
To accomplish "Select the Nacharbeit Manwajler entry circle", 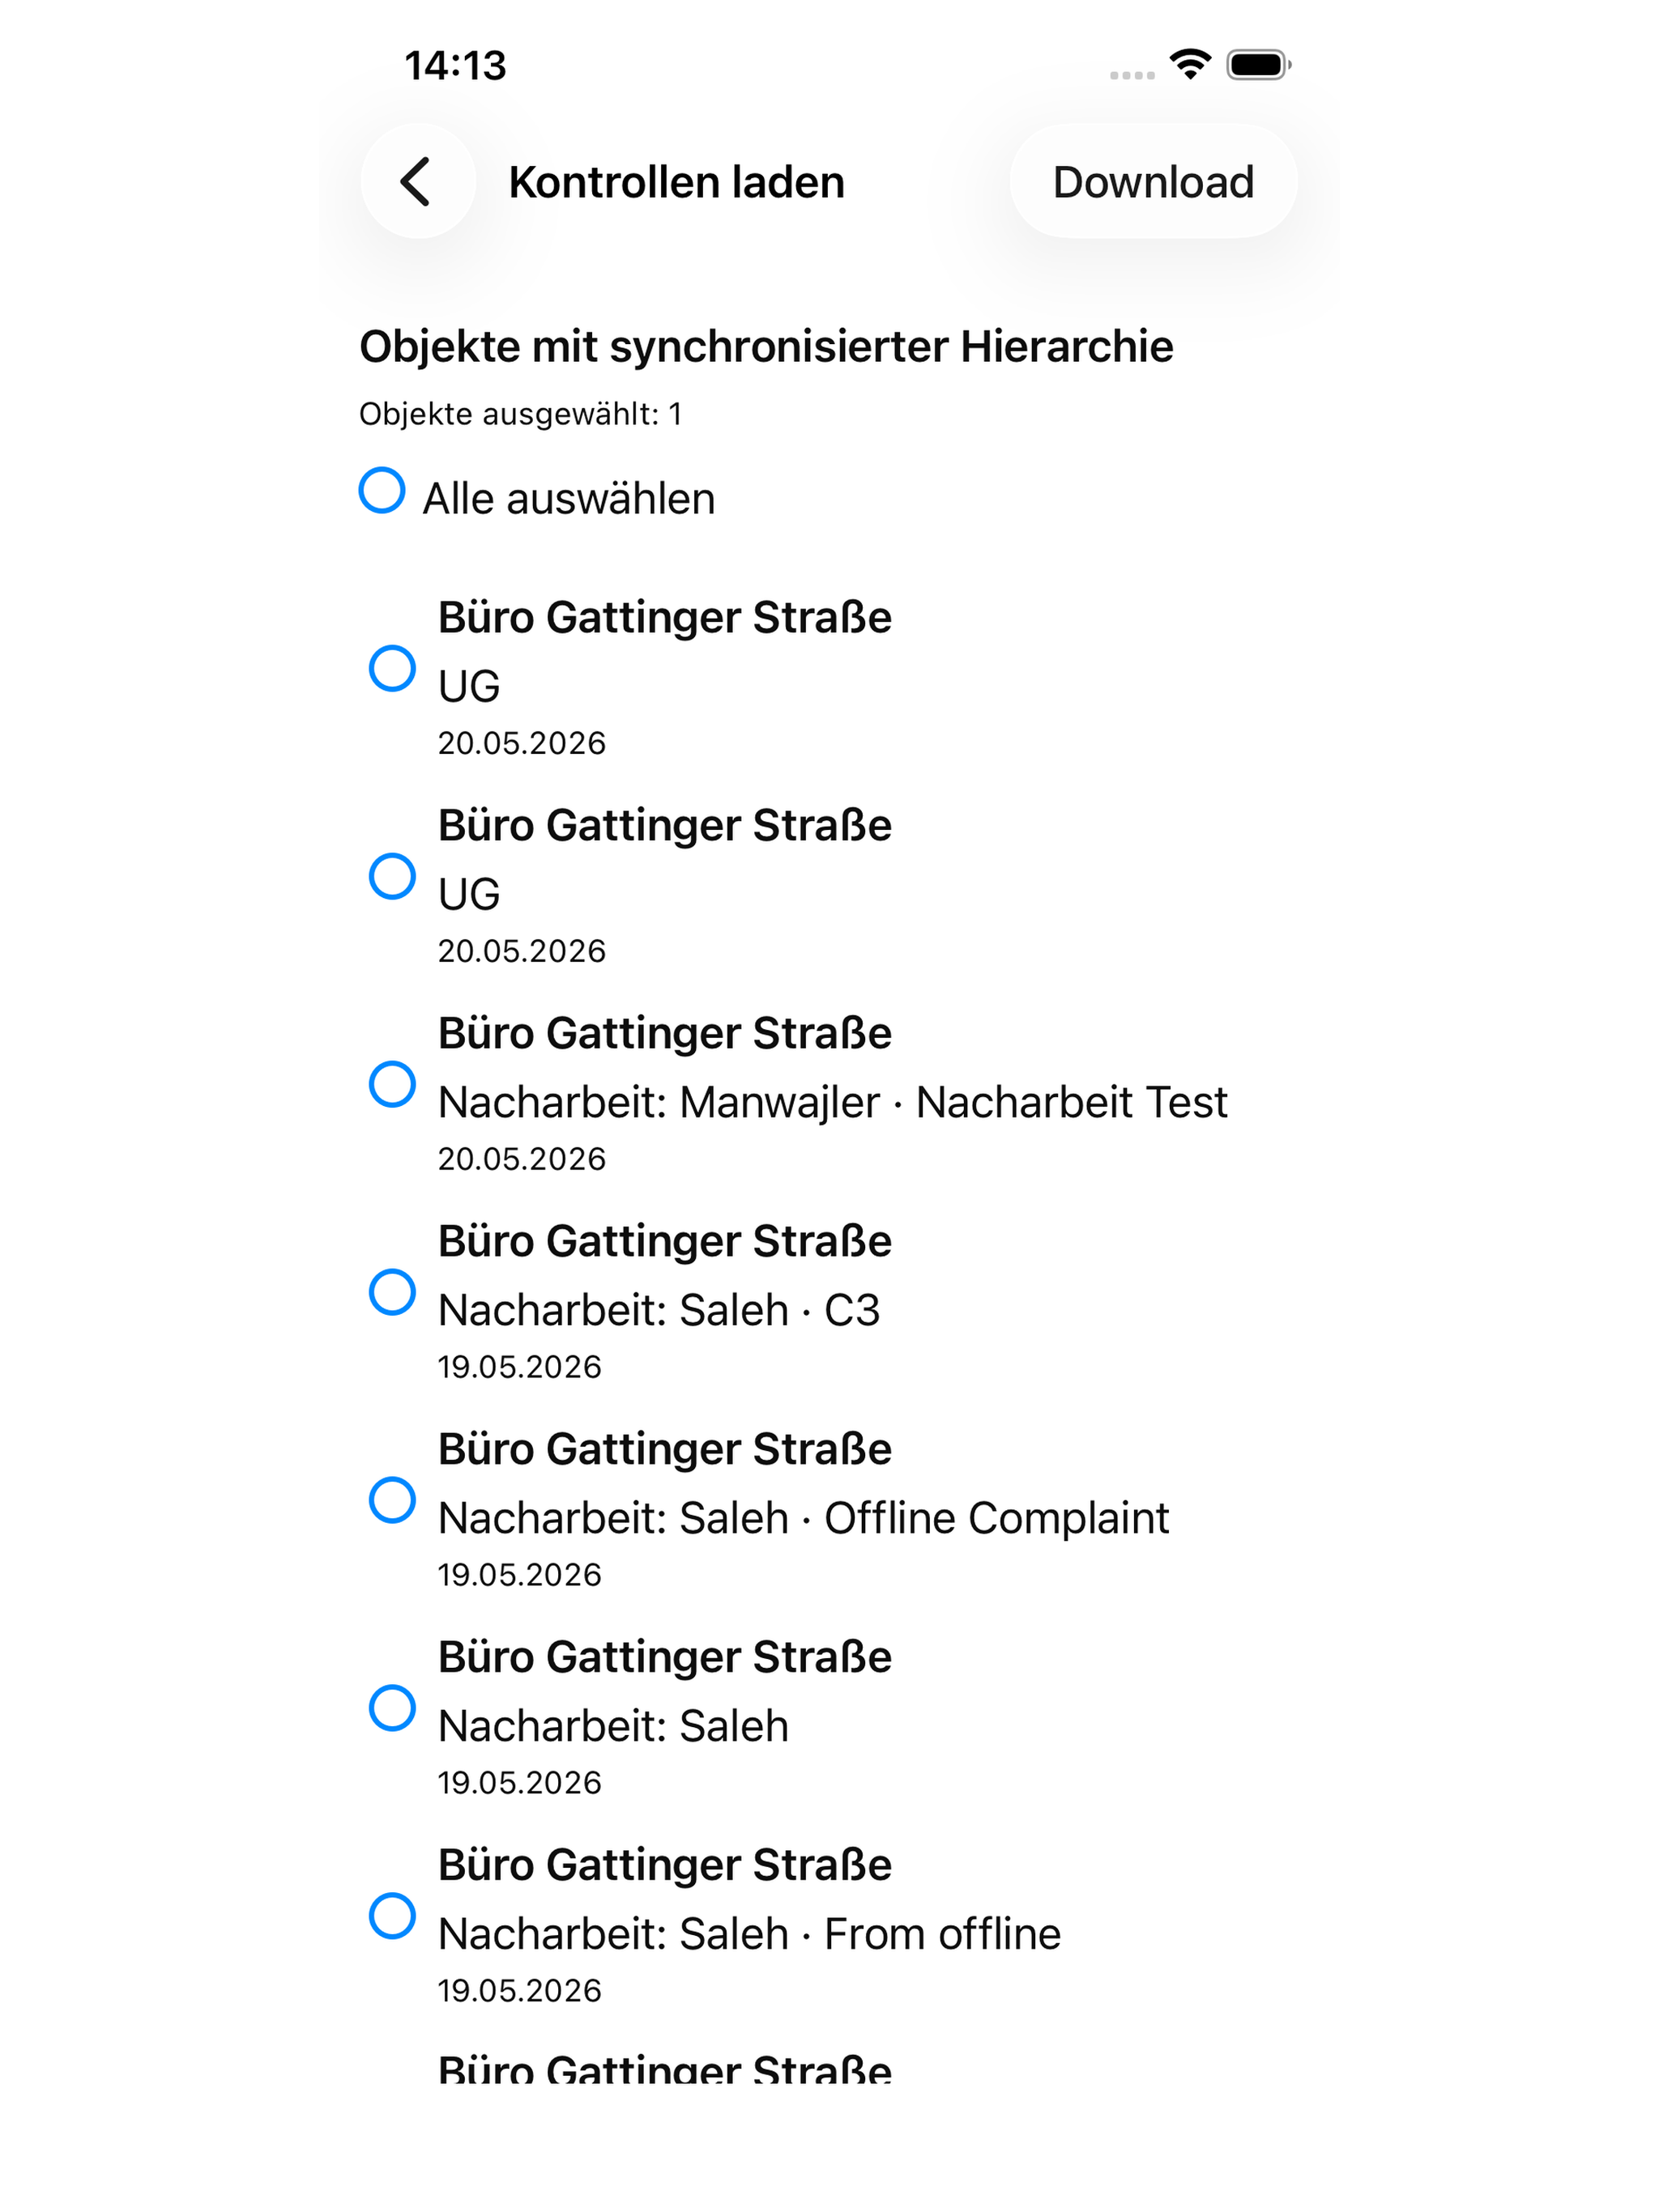I will point(392,1084).
